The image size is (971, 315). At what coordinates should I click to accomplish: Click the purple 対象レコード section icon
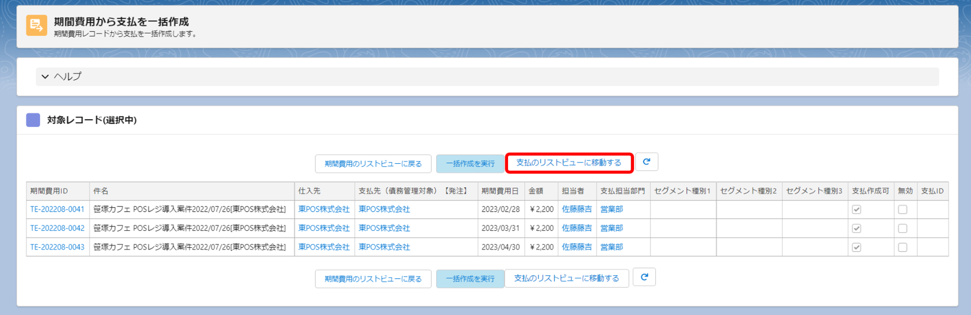pos(33,120)
